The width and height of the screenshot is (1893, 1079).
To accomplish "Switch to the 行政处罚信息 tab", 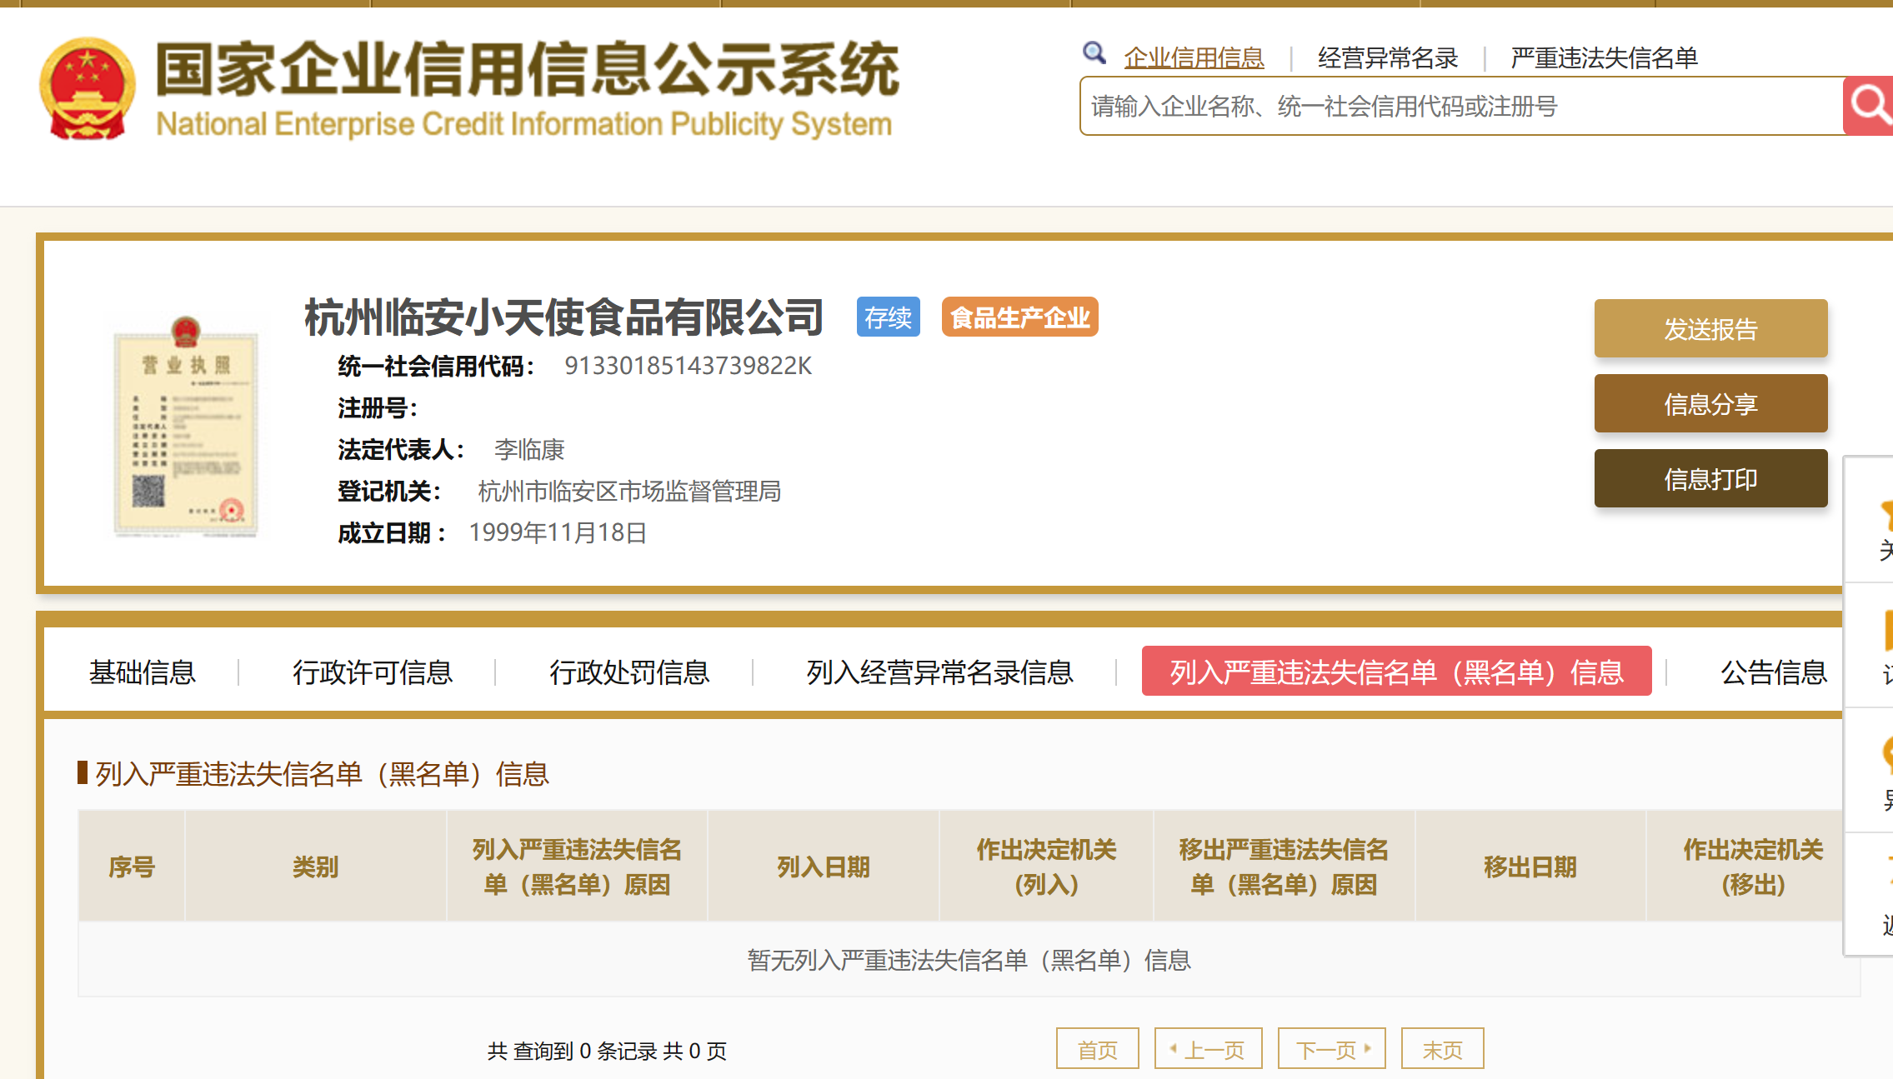I will [x=629, y=672].
